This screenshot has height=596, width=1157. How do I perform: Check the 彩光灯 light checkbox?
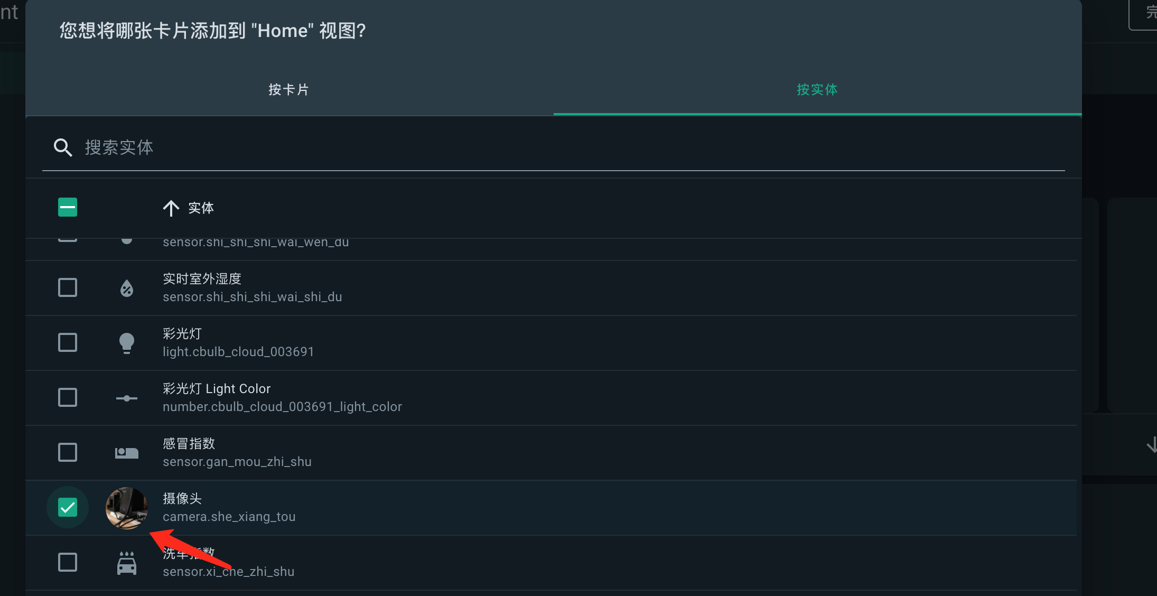68,343
